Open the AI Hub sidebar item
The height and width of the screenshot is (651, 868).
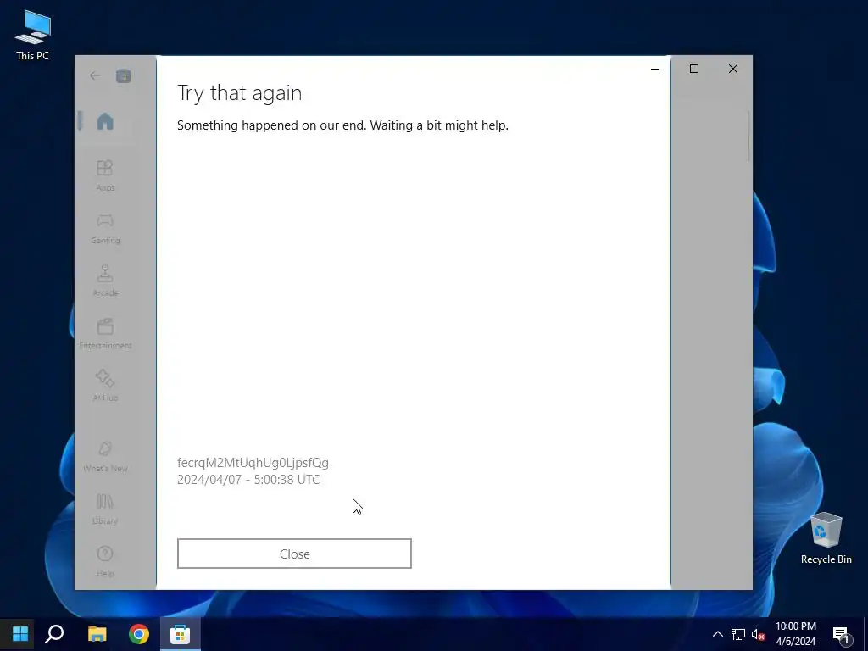tap(105, 386)
